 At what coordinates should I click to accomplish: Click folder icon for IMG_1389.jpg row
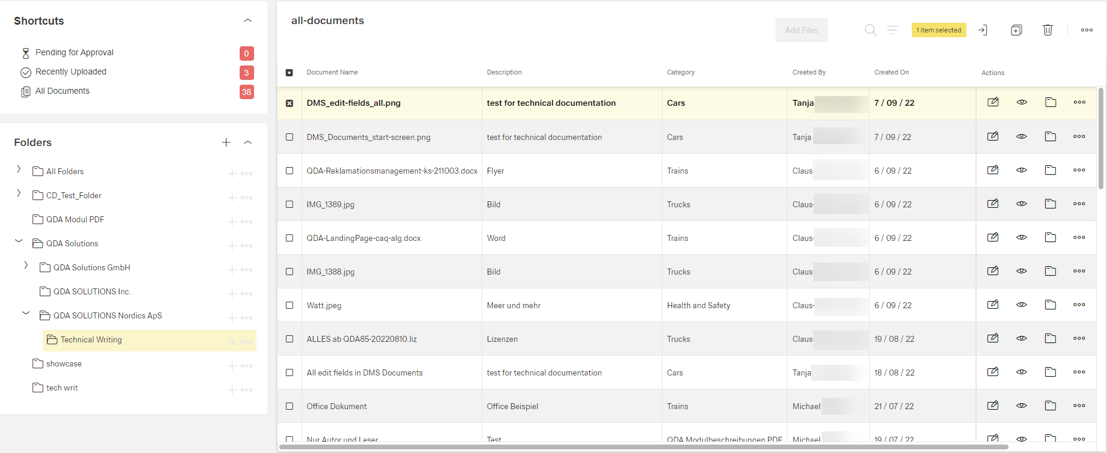pyautogui.click(x=1051, y=204)
